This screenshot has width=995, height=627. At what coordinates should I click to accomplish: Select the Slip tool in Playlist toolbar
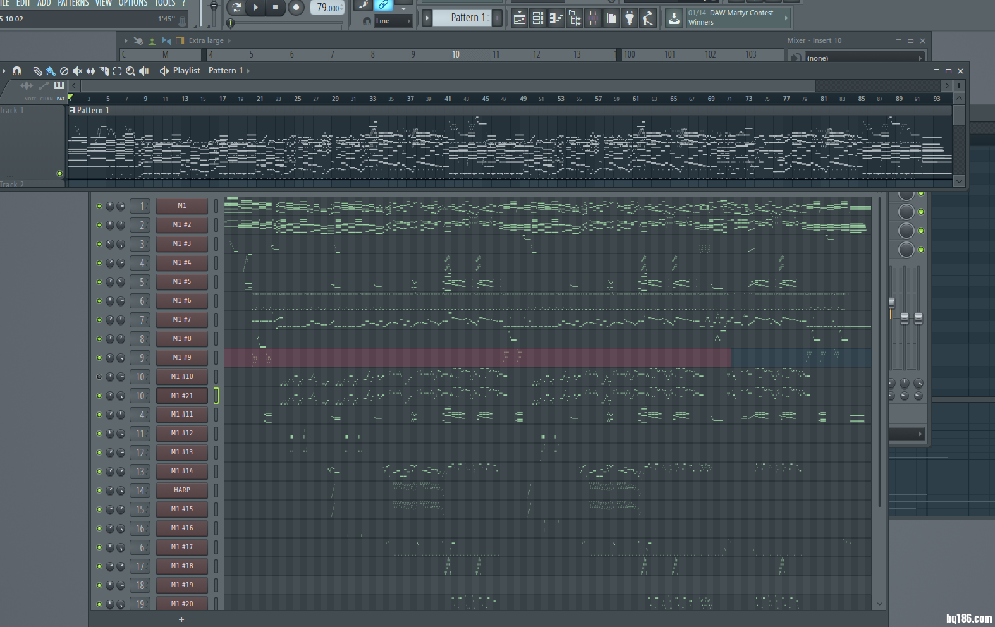click(90, 71)
